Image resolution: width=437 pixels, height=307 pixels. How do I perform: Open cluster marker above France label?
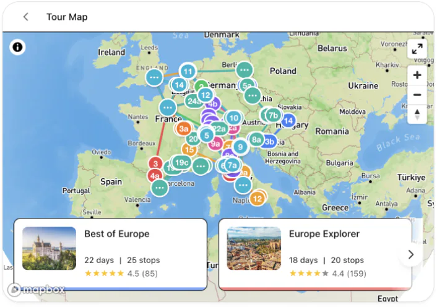click(x=168, y=108)
